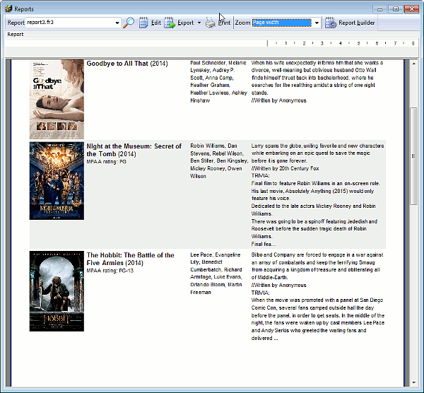Click the ruler mark number 8
The height and width of the screenshot is (393, 424).
pyautogui.click(x=413, y=43)
